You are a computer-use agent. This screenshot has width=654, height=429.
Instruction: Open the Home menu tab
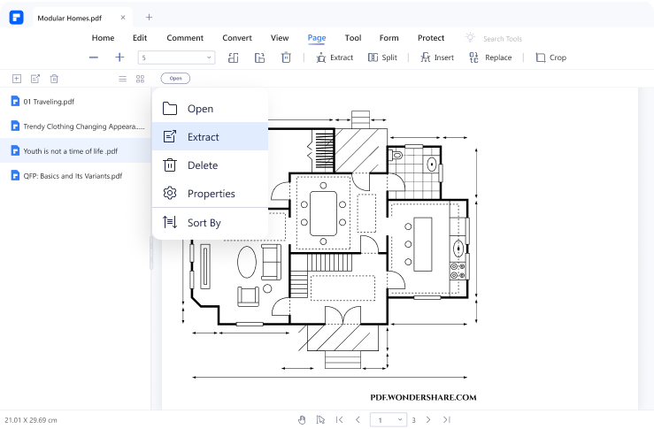coord(103,38)
